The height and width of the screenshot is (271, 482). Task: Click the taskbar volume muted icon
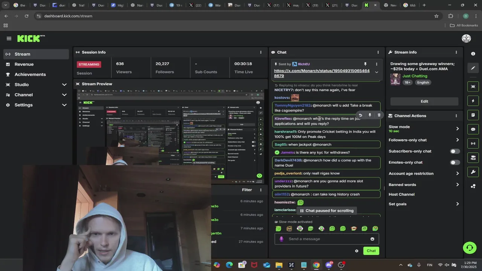[447, 265]
